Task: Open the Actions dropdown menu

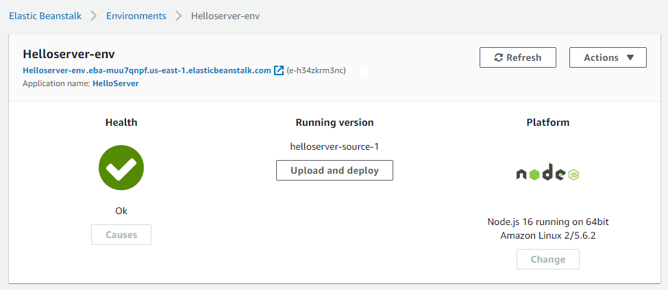Action: tap(608, 58)
